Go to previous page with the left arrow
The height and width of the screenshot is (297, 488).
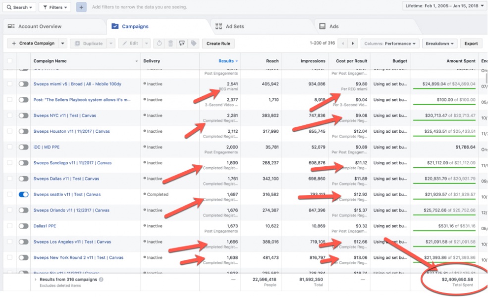point(343,44)
